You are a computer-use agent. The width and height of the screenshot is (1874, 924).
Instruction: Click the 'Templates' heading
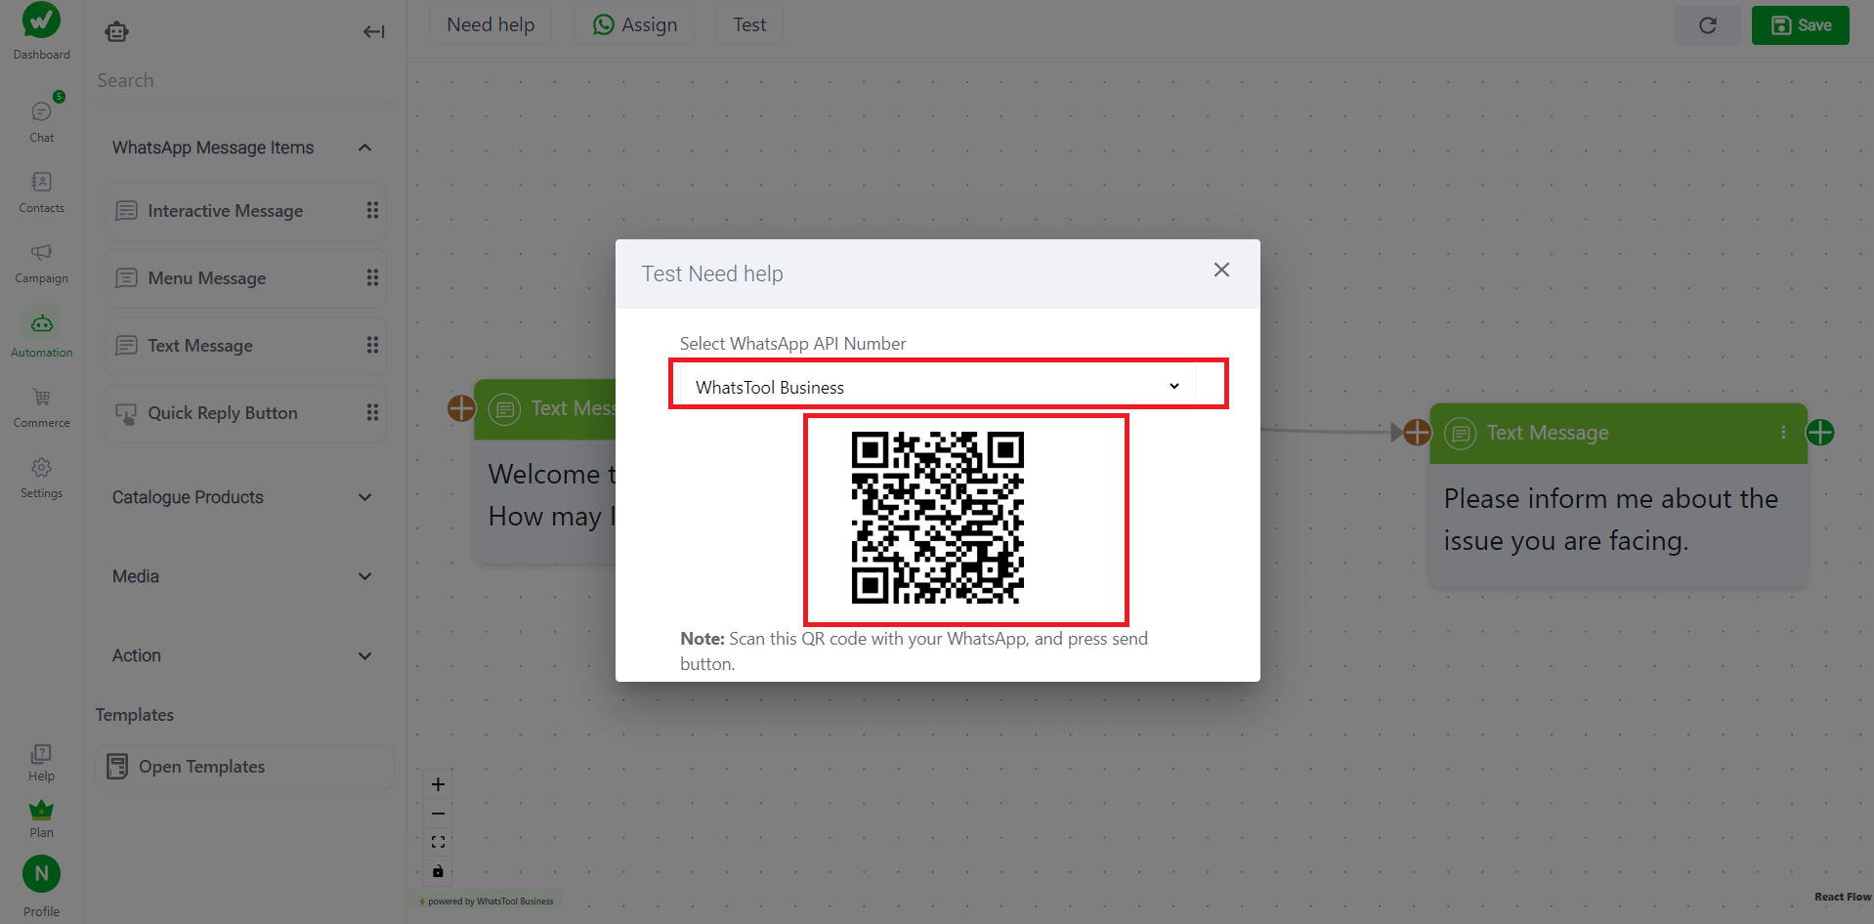tap(135, 715)
